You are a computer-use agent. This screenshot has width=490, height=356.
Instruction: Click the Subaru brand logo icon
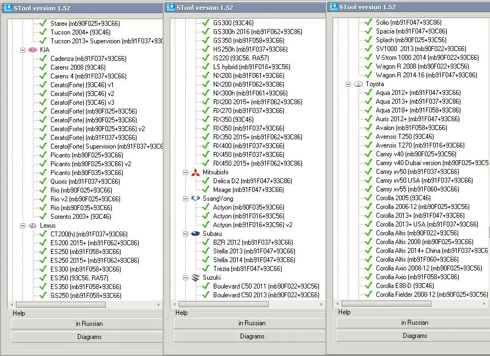[195, 234]
